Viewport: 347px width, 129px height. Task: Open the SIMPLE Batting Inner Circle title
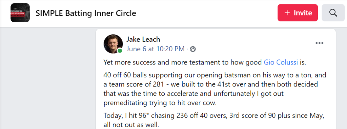[86, 13]
